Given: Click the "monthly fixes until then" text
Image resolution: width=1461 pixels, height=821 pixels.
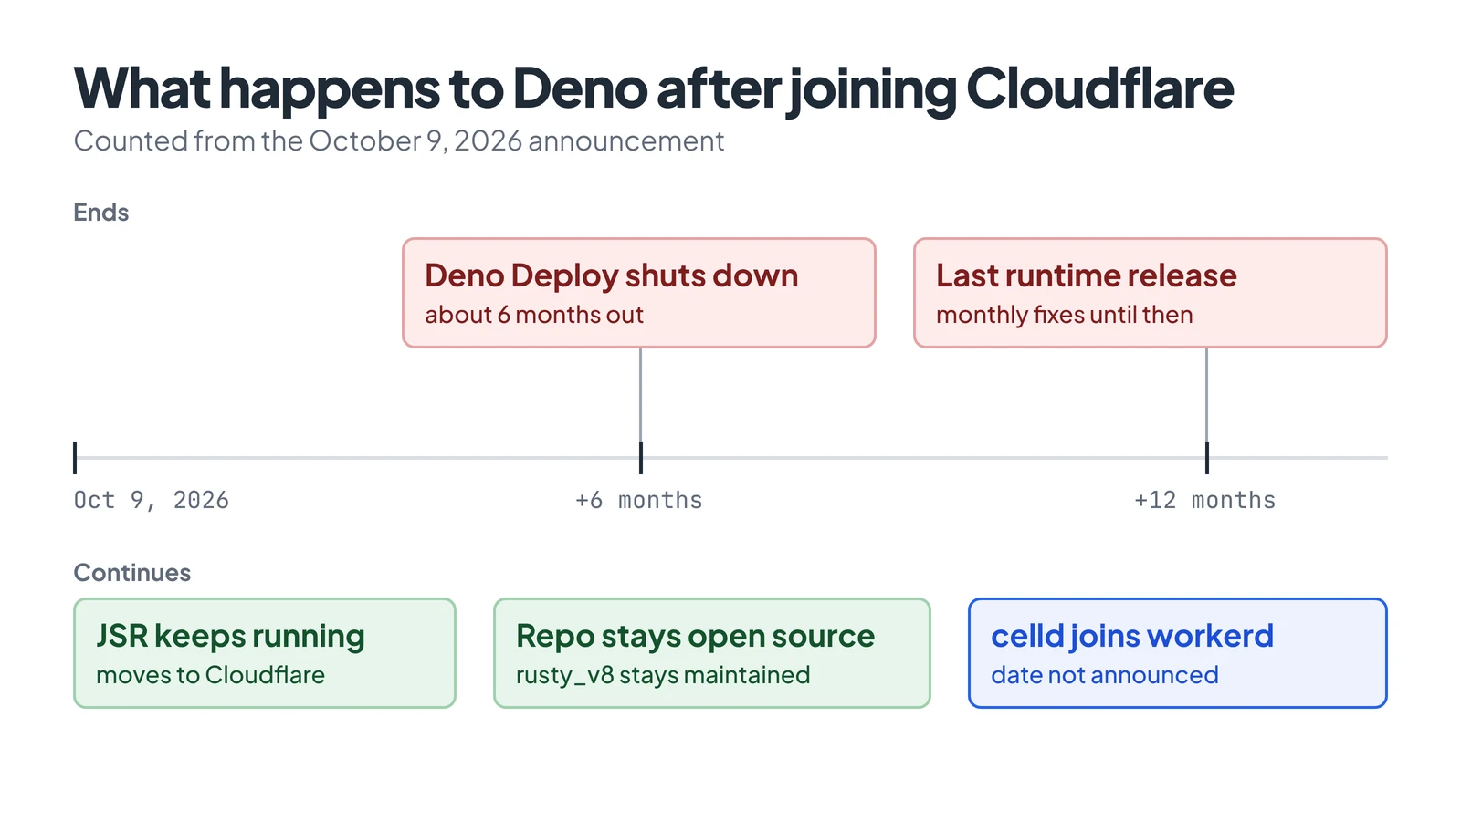Looking at the screenshot, I should tap(1065, 315).
